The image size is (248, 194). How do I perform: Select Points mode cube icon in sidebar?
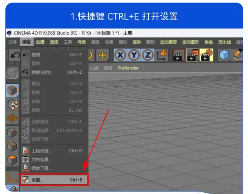pyautogui.click(x=12, y=132)
